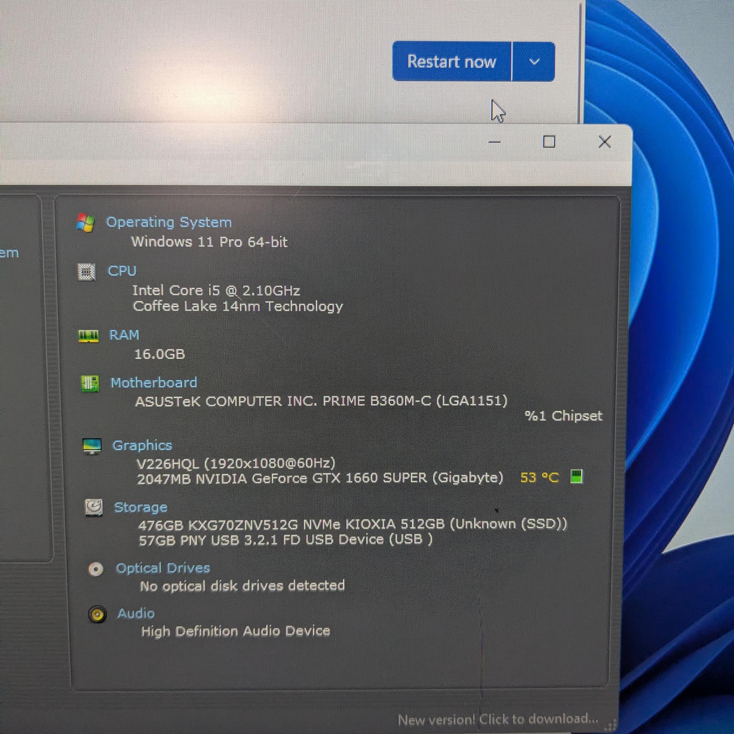Close the Speccy window

pyautogui.click(x=605, y=142)
